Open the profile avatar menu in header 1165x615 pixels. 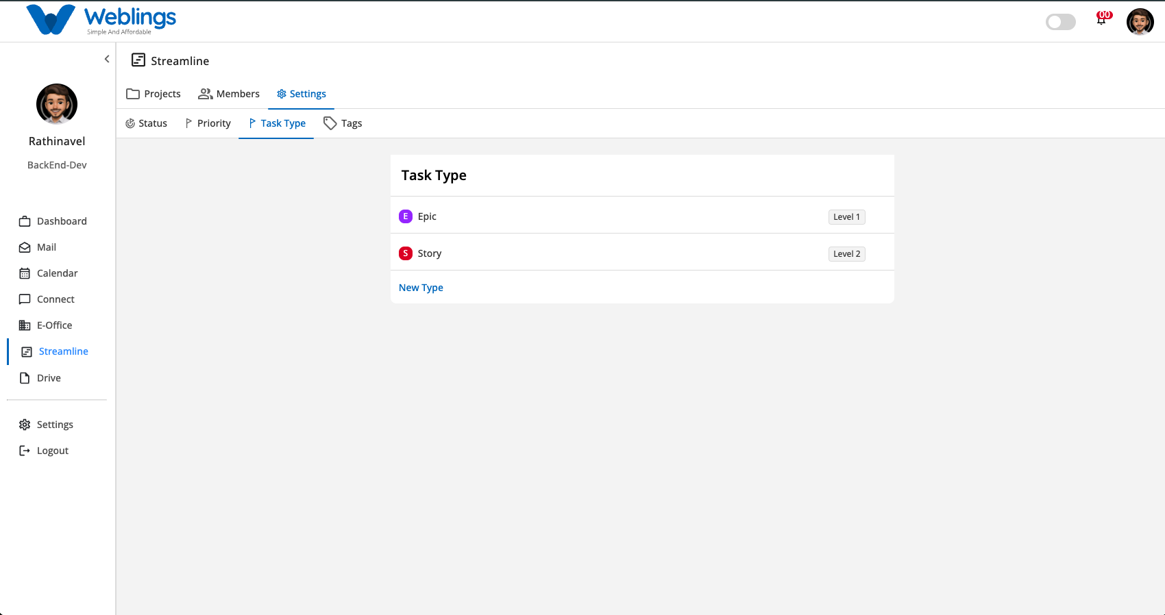tap(1140, 22)
